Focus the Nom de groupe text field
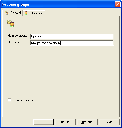 pos(72,36)
